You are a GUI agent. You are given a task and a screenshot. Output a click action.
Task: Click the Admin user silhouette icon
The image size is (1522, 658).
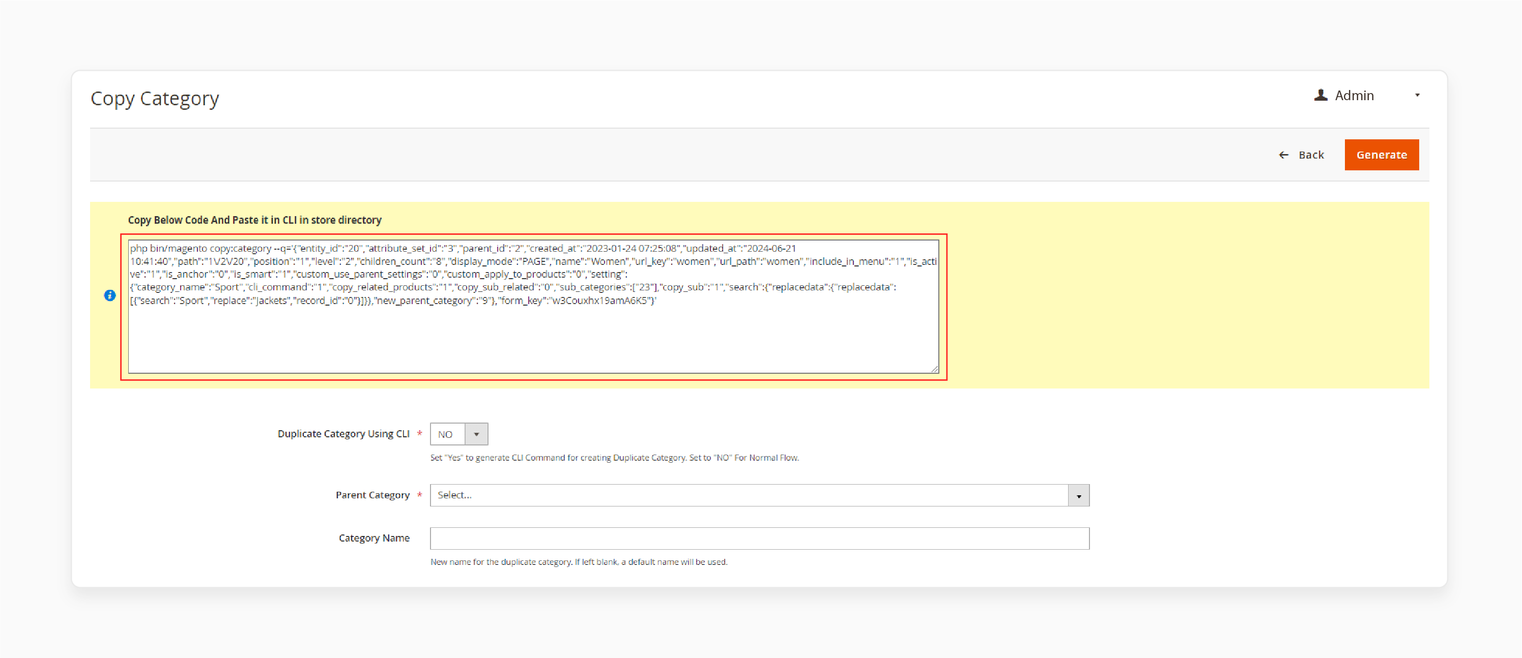(1320, 95)
